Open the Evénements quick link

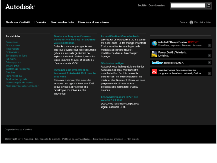coord(13,52)
